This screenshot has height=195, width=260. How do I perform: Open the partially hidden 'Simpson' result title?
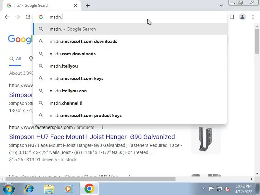coord(21,95)
